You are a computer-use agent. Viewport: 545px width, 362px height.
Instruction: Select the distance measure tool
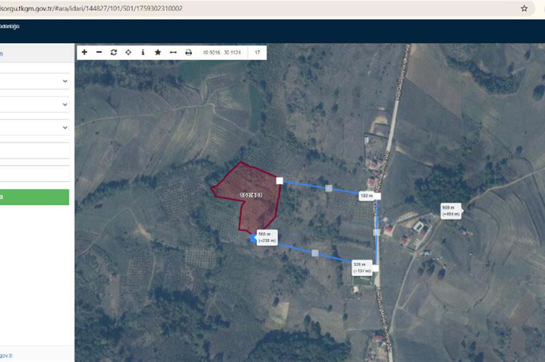[173, 52]
